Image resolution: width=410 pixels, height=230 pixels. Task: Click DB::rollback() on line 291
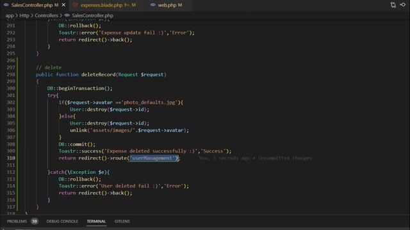79,26
